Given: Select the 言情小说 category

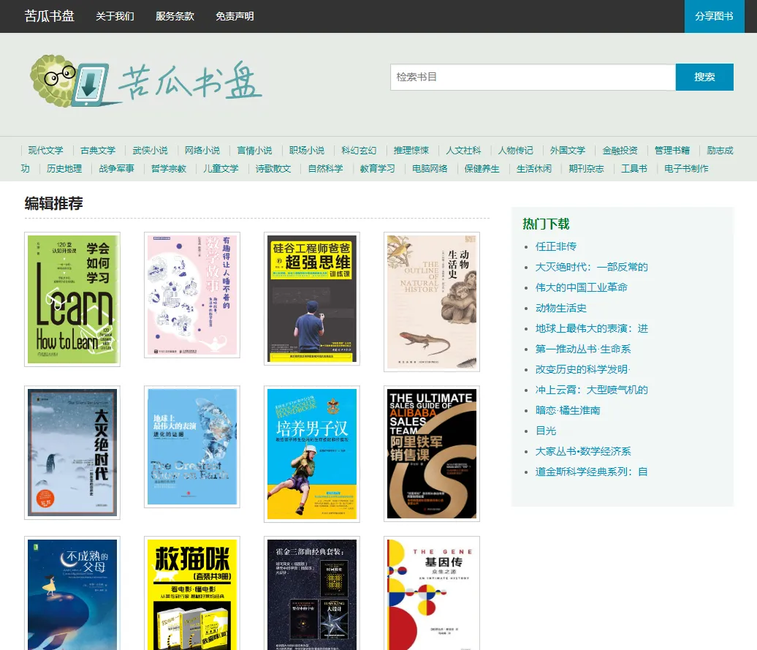Looking at the screenshot, I should (x=254, y=150).
